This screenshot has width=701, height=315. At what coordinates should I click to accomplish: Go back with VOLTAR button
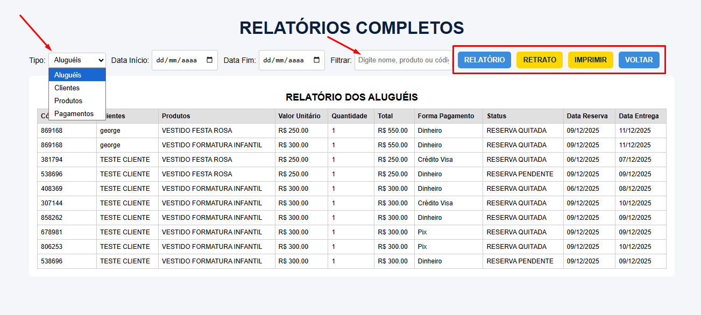click(x=639, y=60)
